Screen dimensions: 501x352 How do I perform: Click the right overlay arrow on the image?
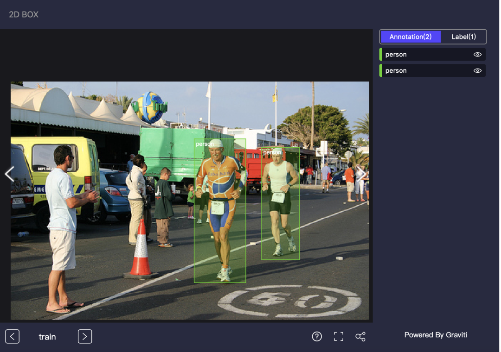click(x=362, y=174)
